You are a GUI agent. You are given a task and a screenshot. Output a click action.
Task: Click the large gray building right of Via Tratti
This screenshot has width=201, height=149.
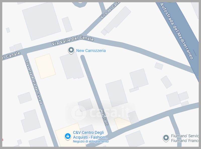point(116,93)
